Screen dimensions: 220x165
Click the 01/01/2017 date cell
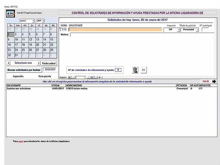pos(58,89)
